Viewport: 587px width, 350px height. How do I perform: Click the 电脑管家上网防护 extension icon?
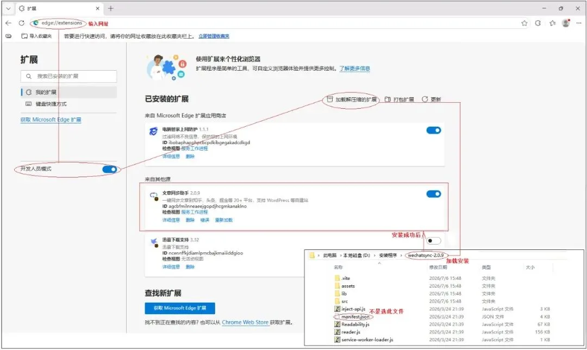[153, 132]
